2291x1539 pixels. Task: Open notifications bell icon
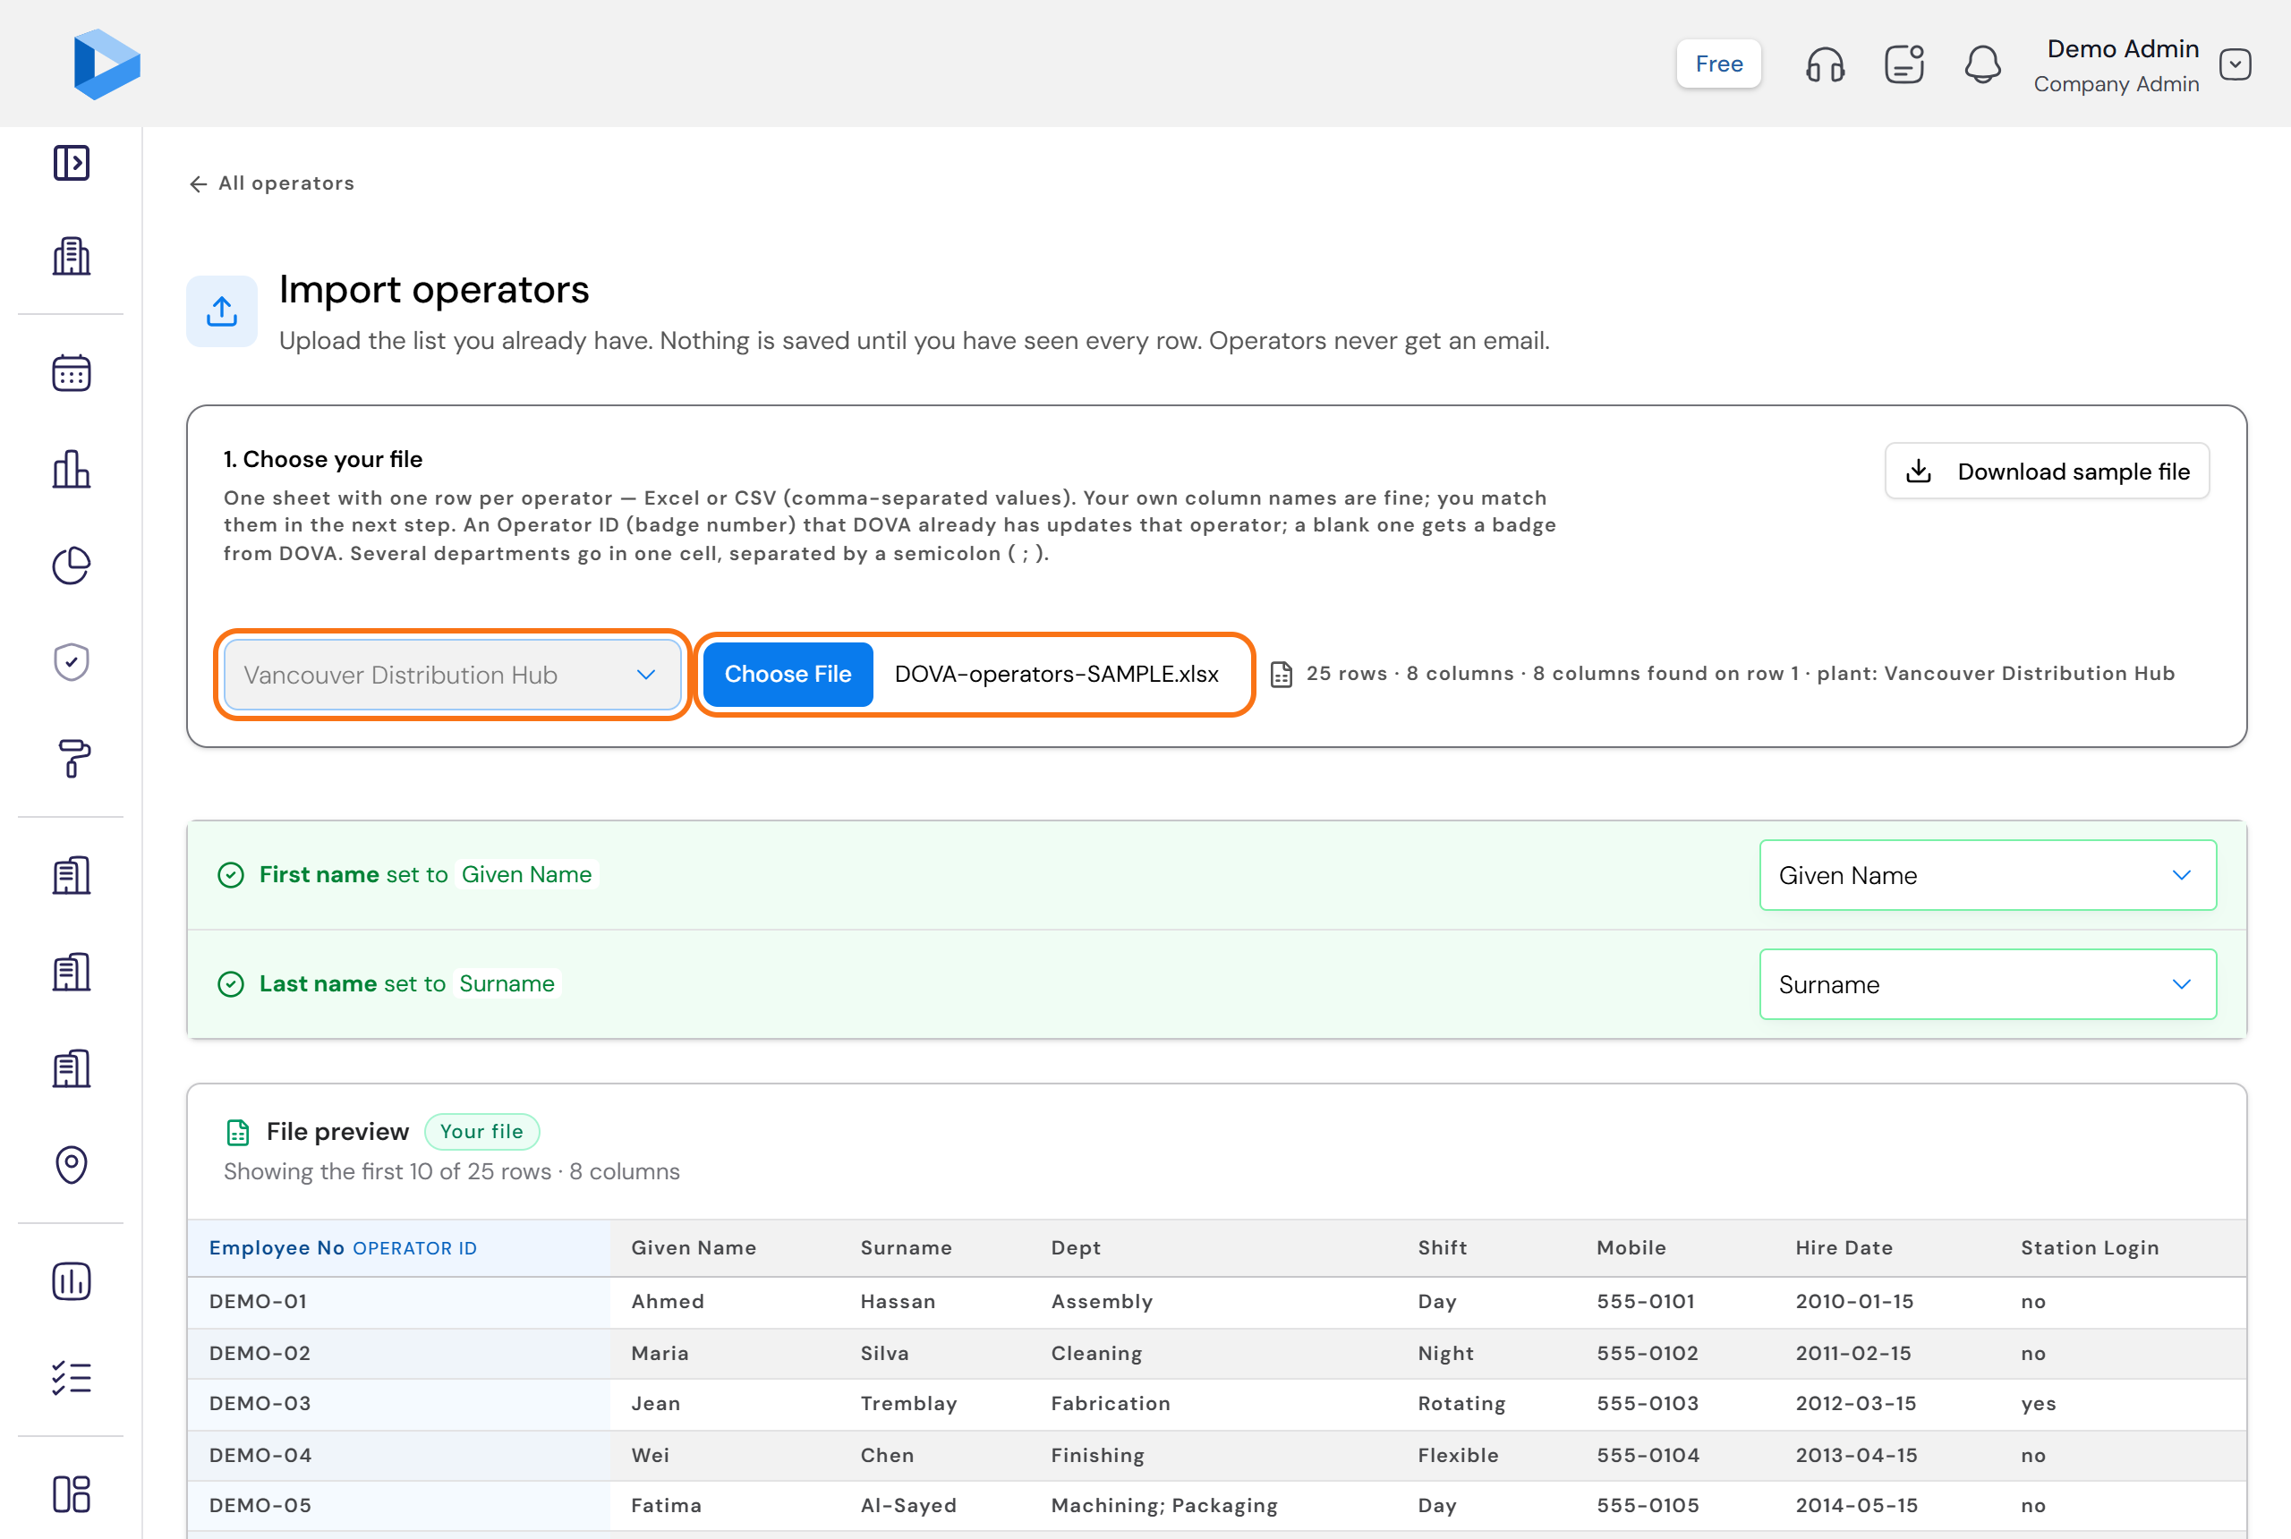(x=1983, y=64)
